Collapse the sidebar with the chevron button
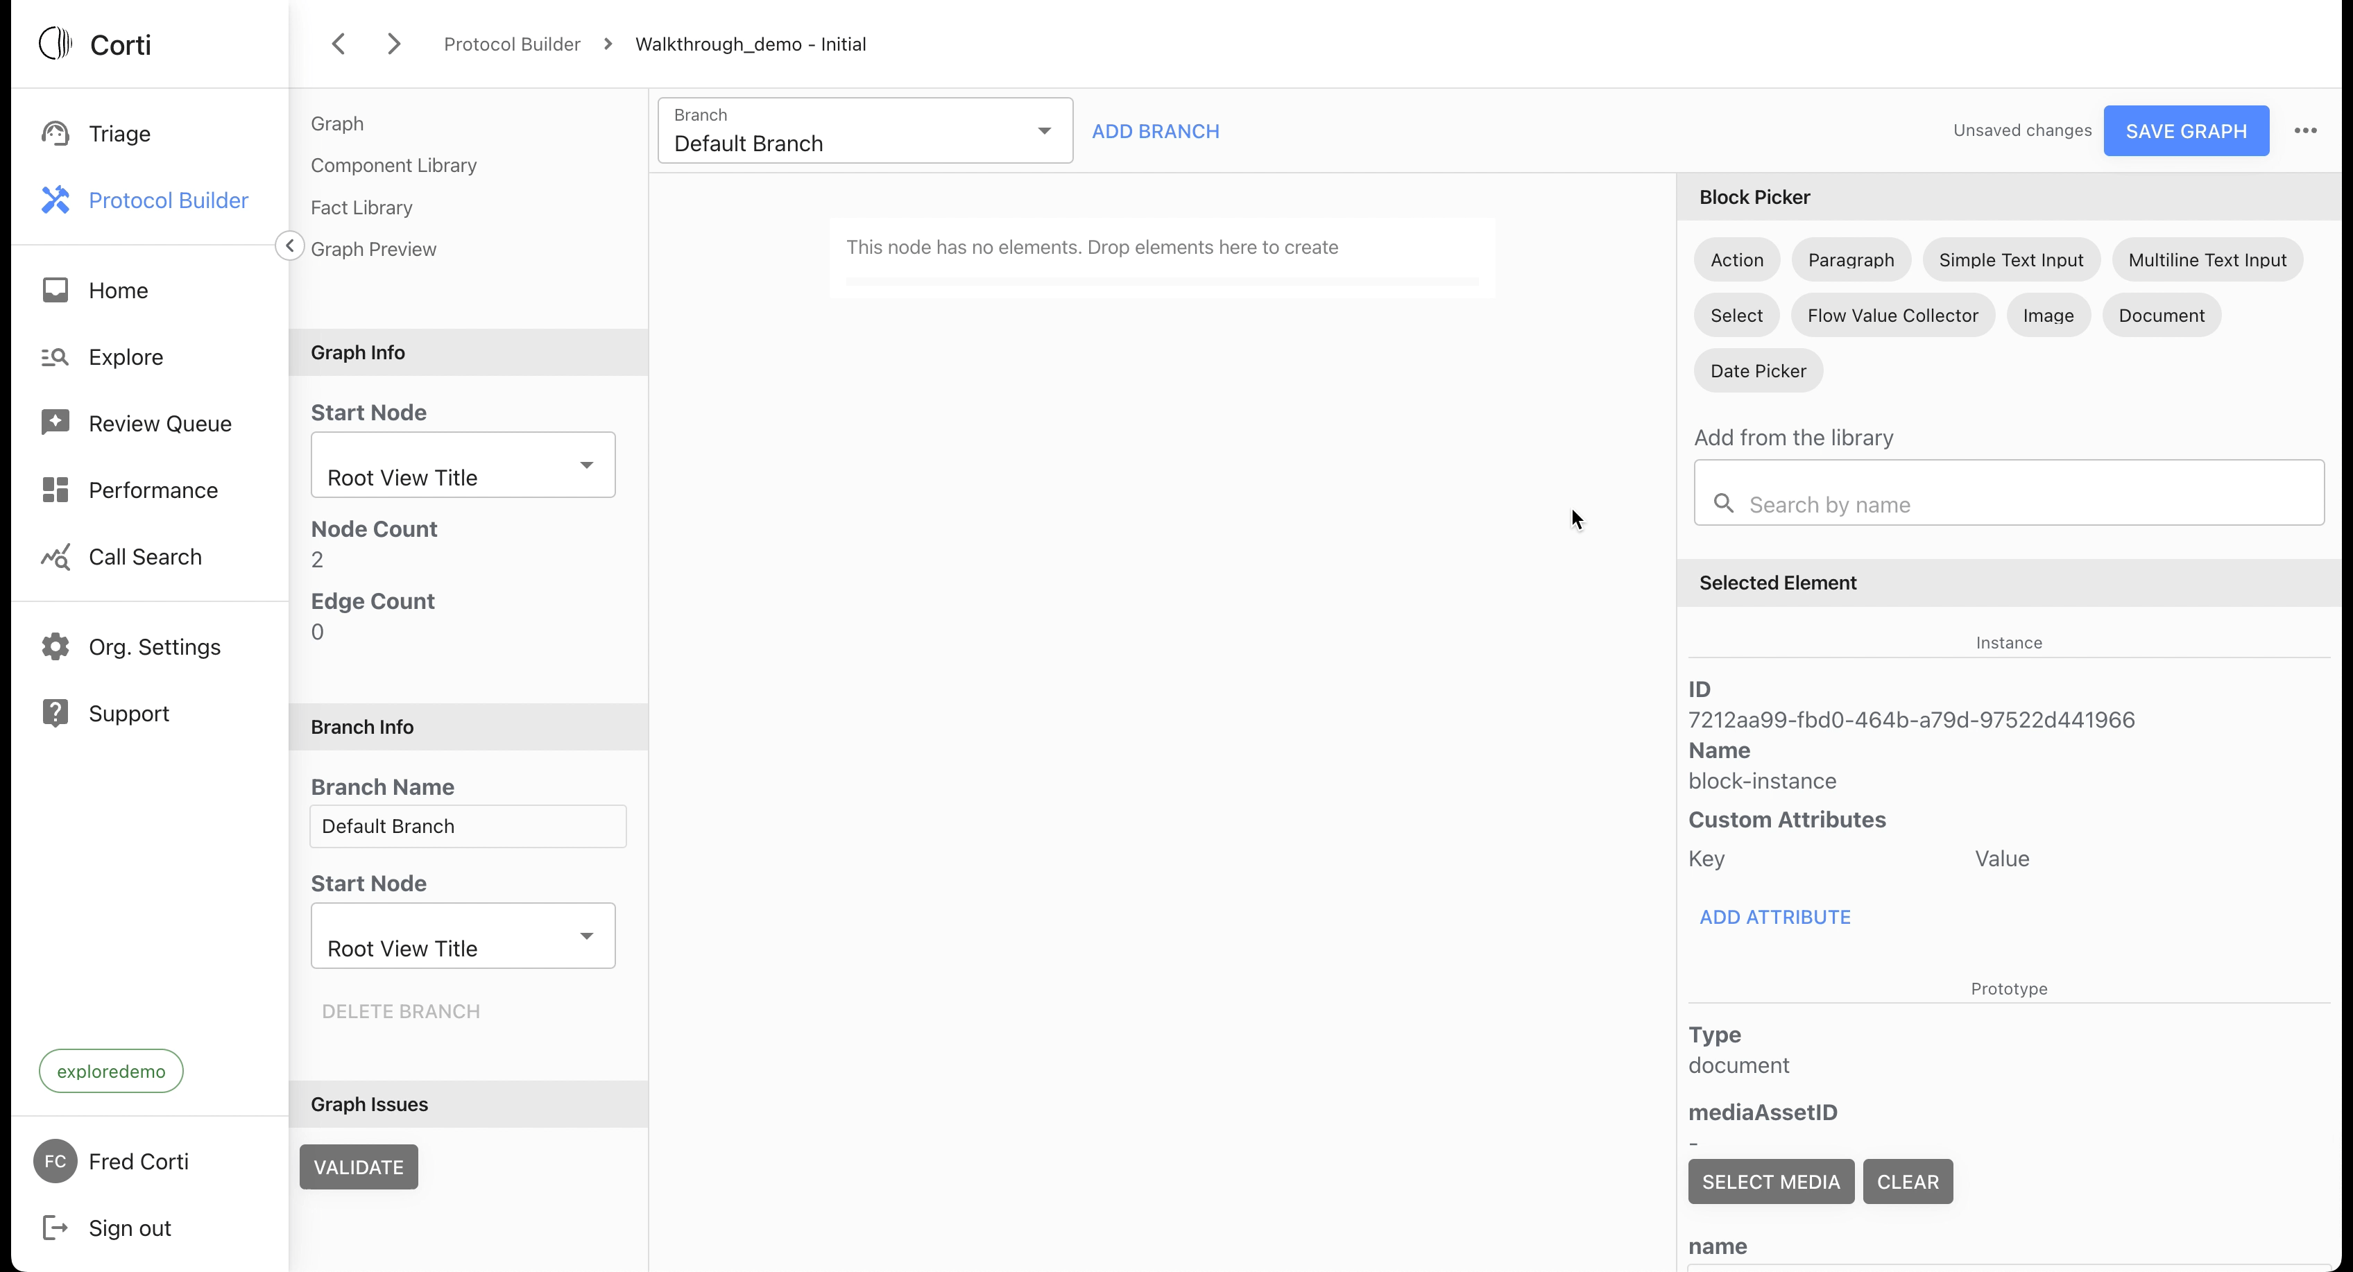 click(289, 246)
